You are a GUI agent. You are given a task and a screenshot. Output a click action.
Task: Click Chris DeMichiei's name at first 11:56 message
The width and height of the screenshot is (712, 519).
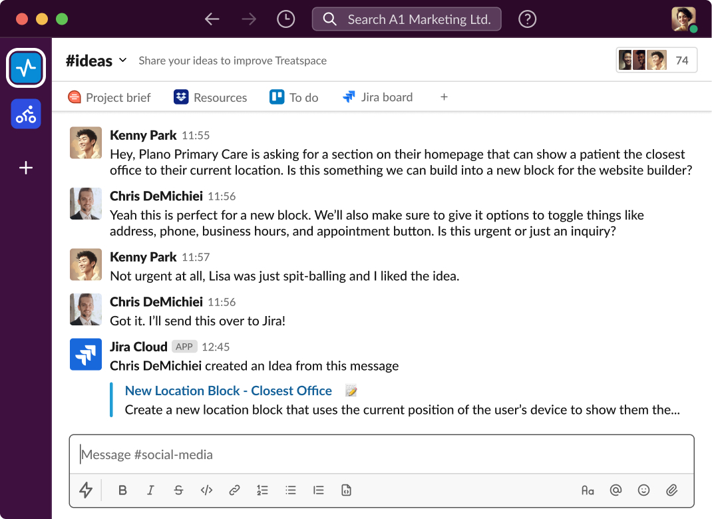tap(156, 196)
